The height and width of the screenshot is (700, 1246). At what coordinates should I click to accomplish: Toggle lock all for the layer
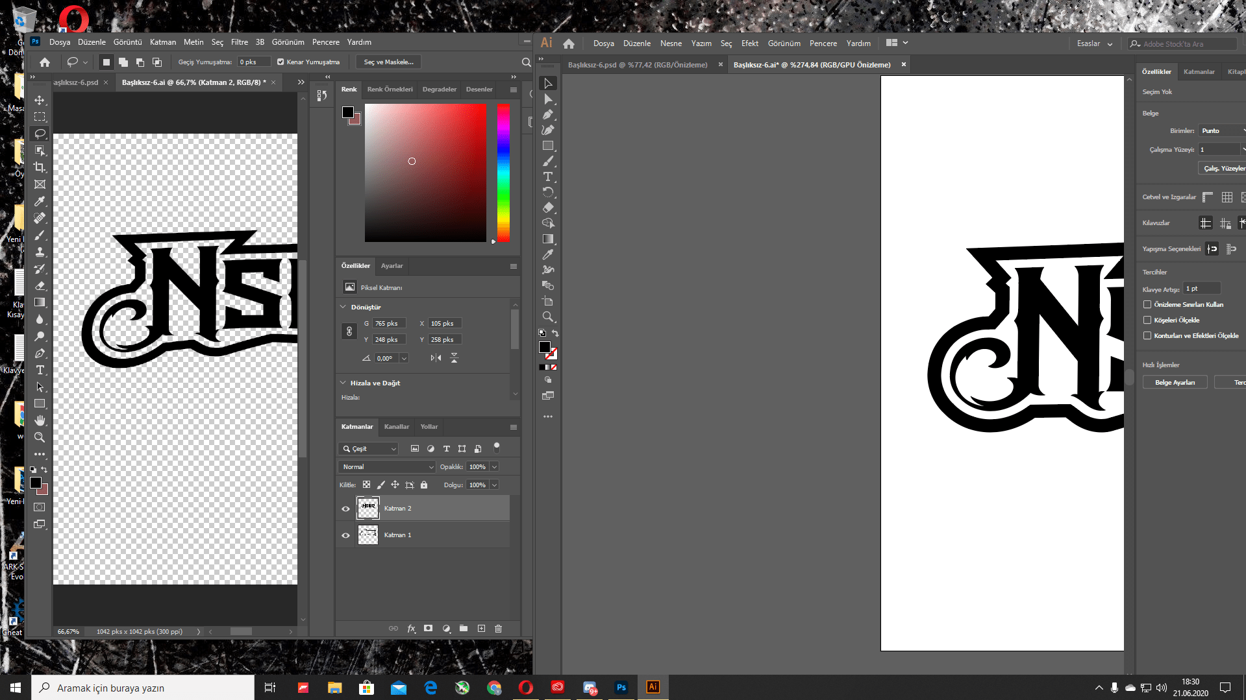tap(424, 485)
